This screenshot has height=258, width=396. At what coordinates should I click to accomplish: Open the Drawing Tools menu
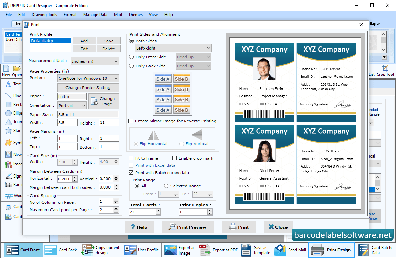(x=44, y=15)
